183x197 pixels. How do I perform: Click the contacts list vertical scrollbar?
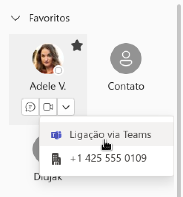pos(179,101)
